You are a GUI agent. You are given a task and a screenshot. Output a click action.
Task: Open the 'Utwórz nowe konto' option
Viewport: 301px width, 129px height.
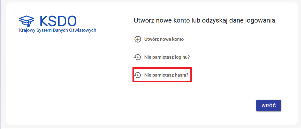click(x=164, y=39)
